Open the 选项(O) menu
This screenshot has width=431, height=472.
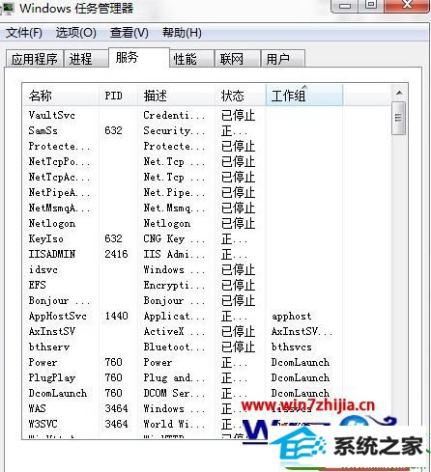[x=76, y=33]
